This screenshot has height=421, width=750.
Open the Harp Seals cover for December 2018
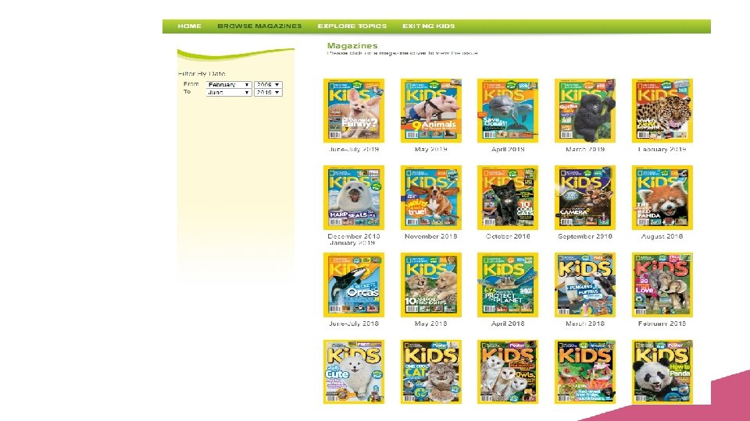(x=353, y=197)
